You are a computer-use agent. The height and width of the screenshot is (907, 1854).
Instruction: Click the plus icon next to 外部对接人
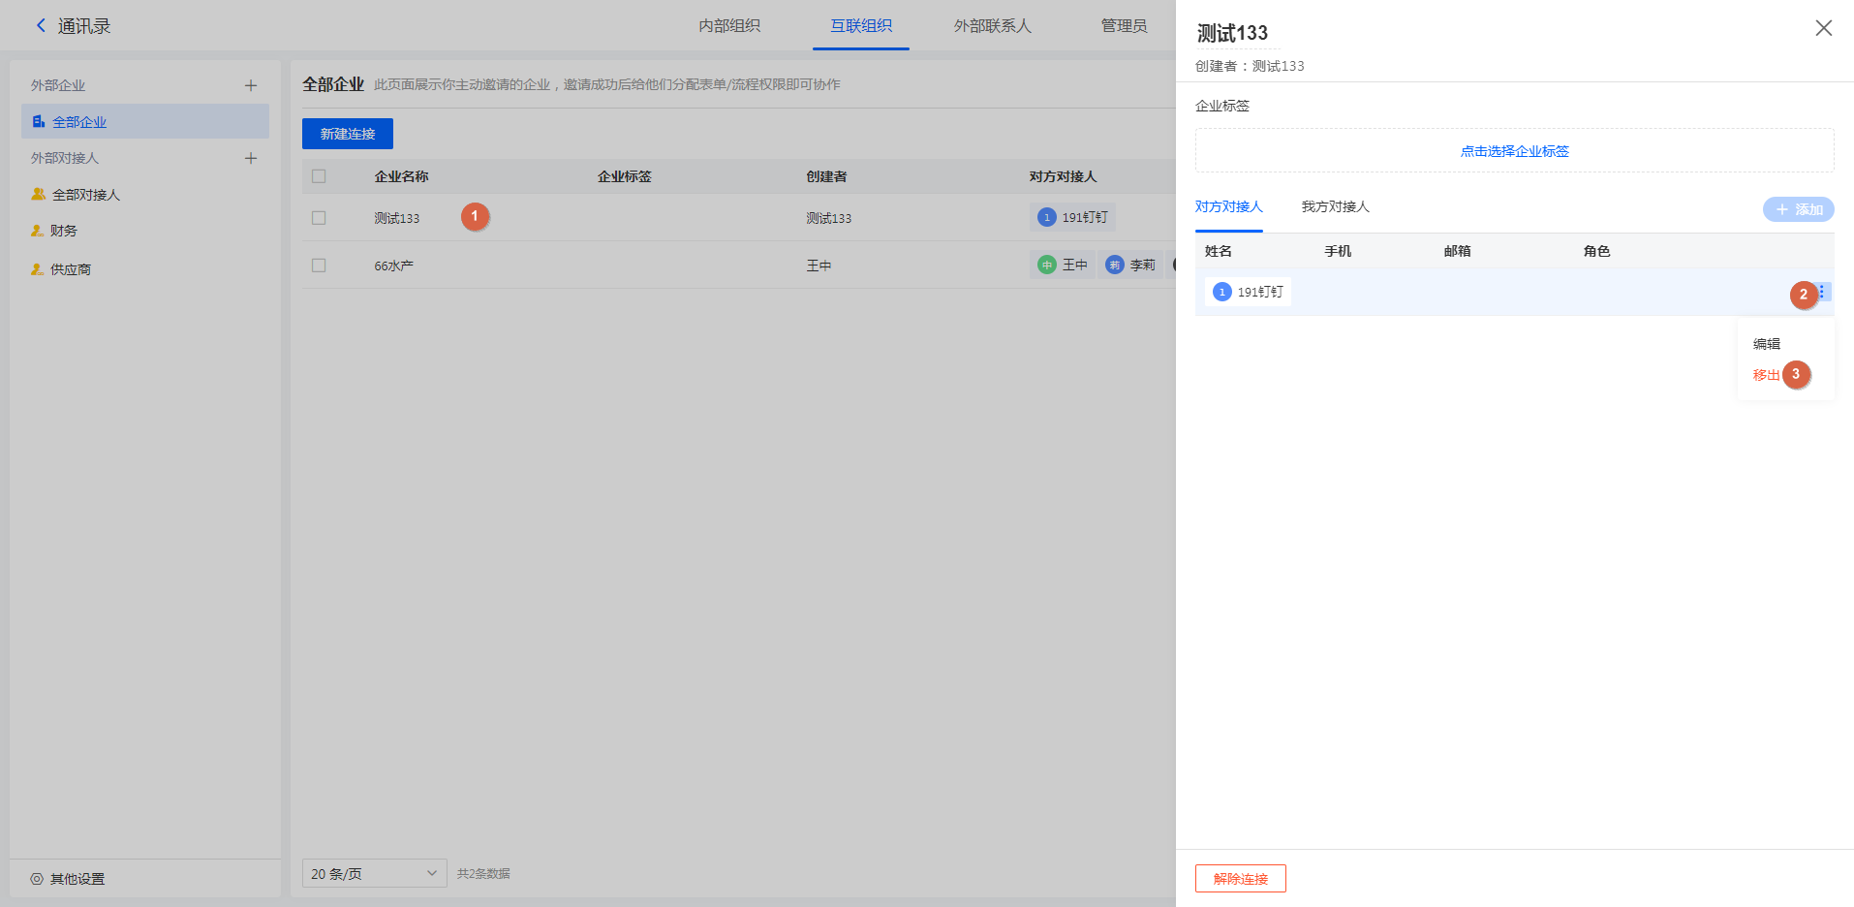(251, 158)
